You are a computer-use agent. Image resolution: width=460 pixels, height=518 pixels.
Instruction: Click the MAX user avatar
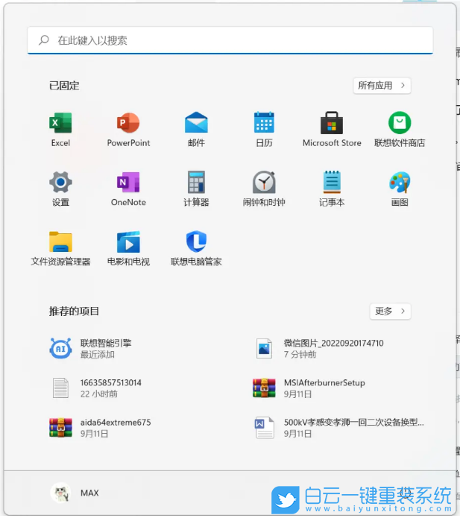(x=60, y=493)
